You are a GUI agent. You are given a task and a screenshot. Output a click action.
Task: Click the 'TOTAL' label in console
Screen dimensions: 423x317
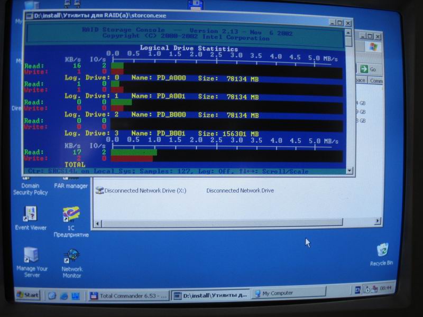click(75, 164)
